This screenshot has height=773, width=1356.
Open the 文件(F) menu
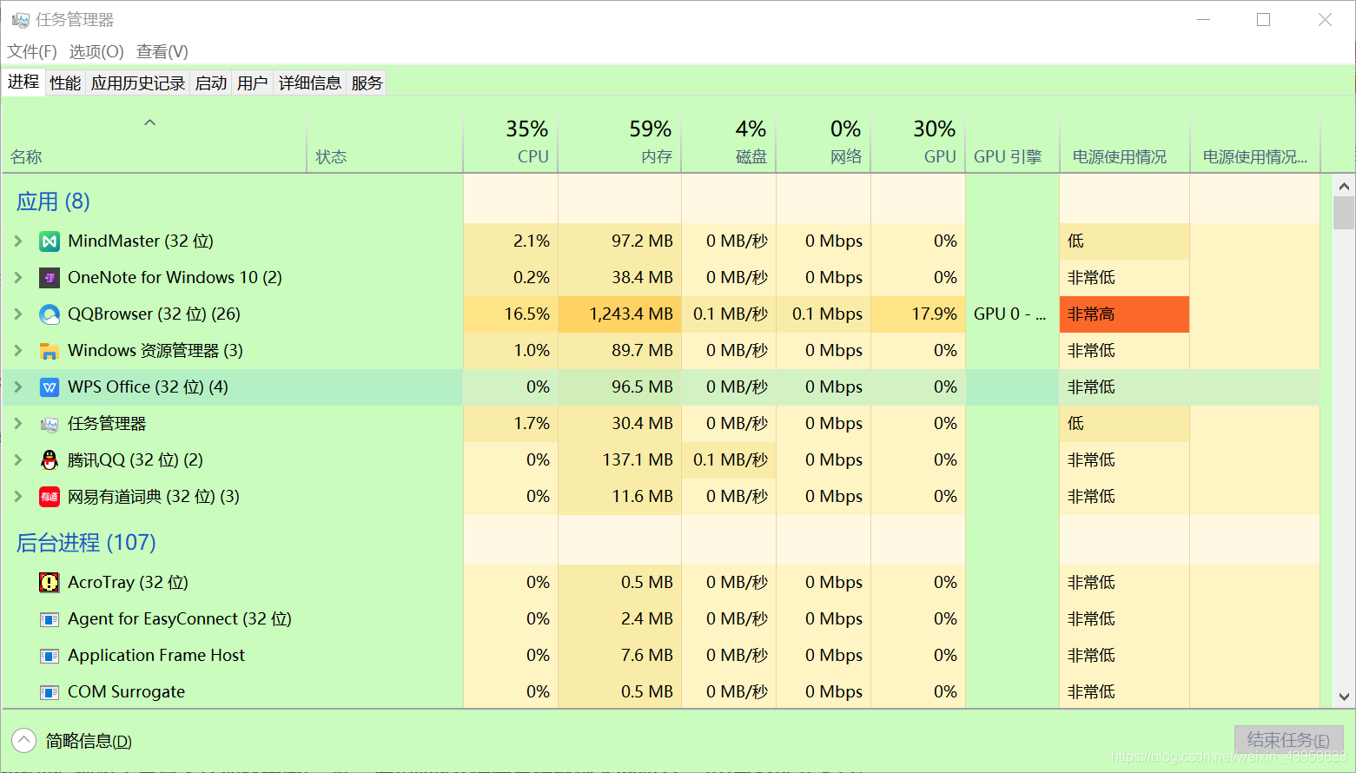pyautogui.click(x=32, y=51)
